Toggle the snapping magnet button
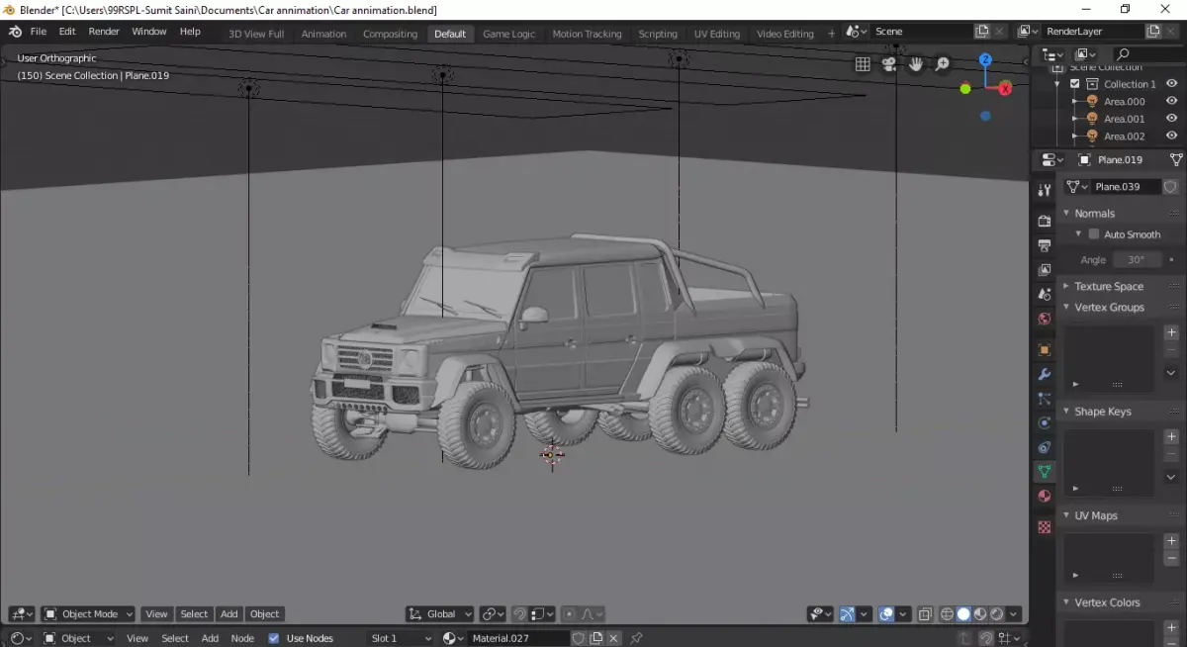The width and height of the screenshot is (1187, 647). pos(519,614)
